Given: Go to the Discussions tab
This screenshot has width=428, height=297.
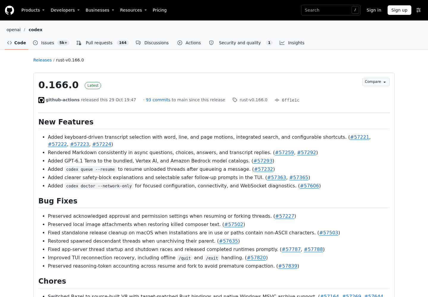Looking at the screenshot, I should tap(152, 43).
